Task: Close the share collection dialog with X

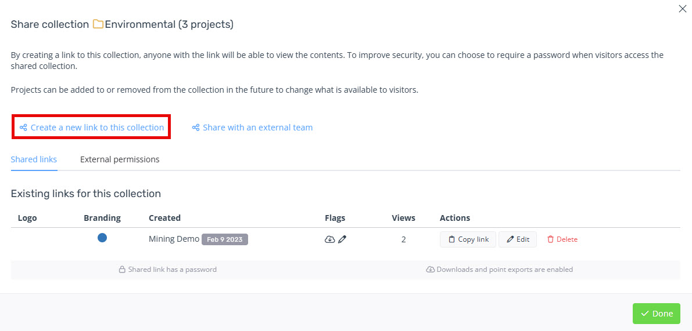Action: coord(682,9)
